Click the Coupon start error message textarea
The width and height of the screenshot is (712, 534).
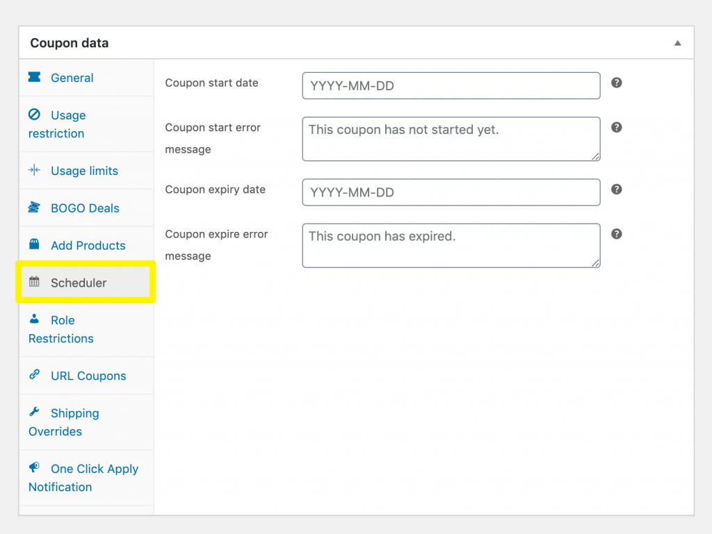click(x=451, y=139)
